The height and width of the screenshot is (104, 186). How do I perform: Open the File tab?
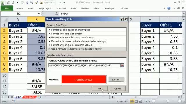[x=7, y=8]
